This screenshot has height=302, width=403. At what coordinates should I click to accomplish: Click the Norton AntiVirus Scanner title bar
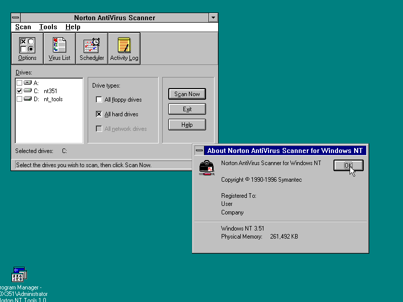pyautogui.click(x=115, y=18)
